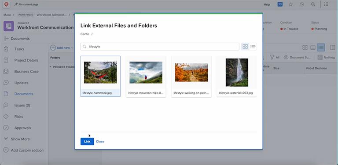This screenshot has width=338, height=165.
Task: Open Updates section
Action: point(21,83)
